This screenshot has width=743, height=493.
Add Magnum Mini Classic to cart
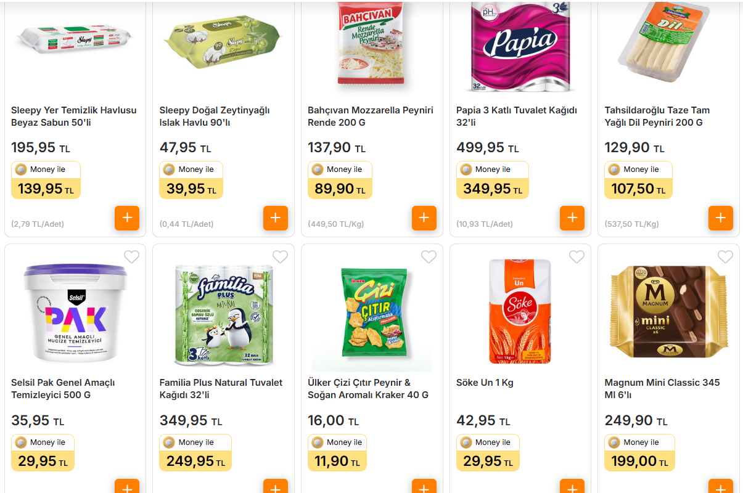pyautogui.click(x=721, y=487)
